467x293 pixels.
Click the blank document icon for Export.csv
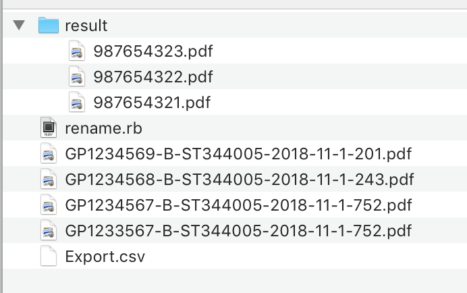click(48, 257)
